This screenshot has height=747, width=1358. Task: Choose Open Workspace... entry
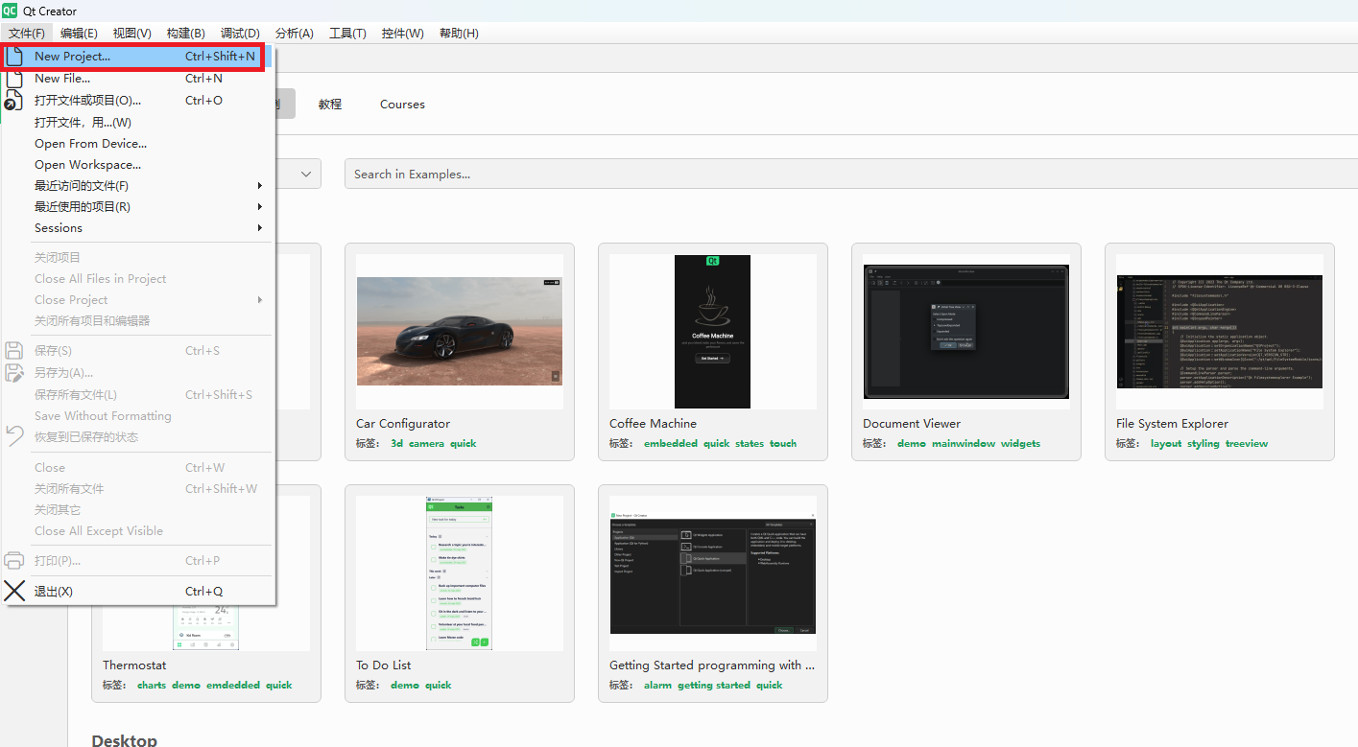[x=138, y=165]
